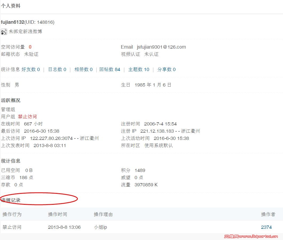The image size is (283, 240).
Task: Click the Sina Weibo bind icon
Action: point(4,32)
